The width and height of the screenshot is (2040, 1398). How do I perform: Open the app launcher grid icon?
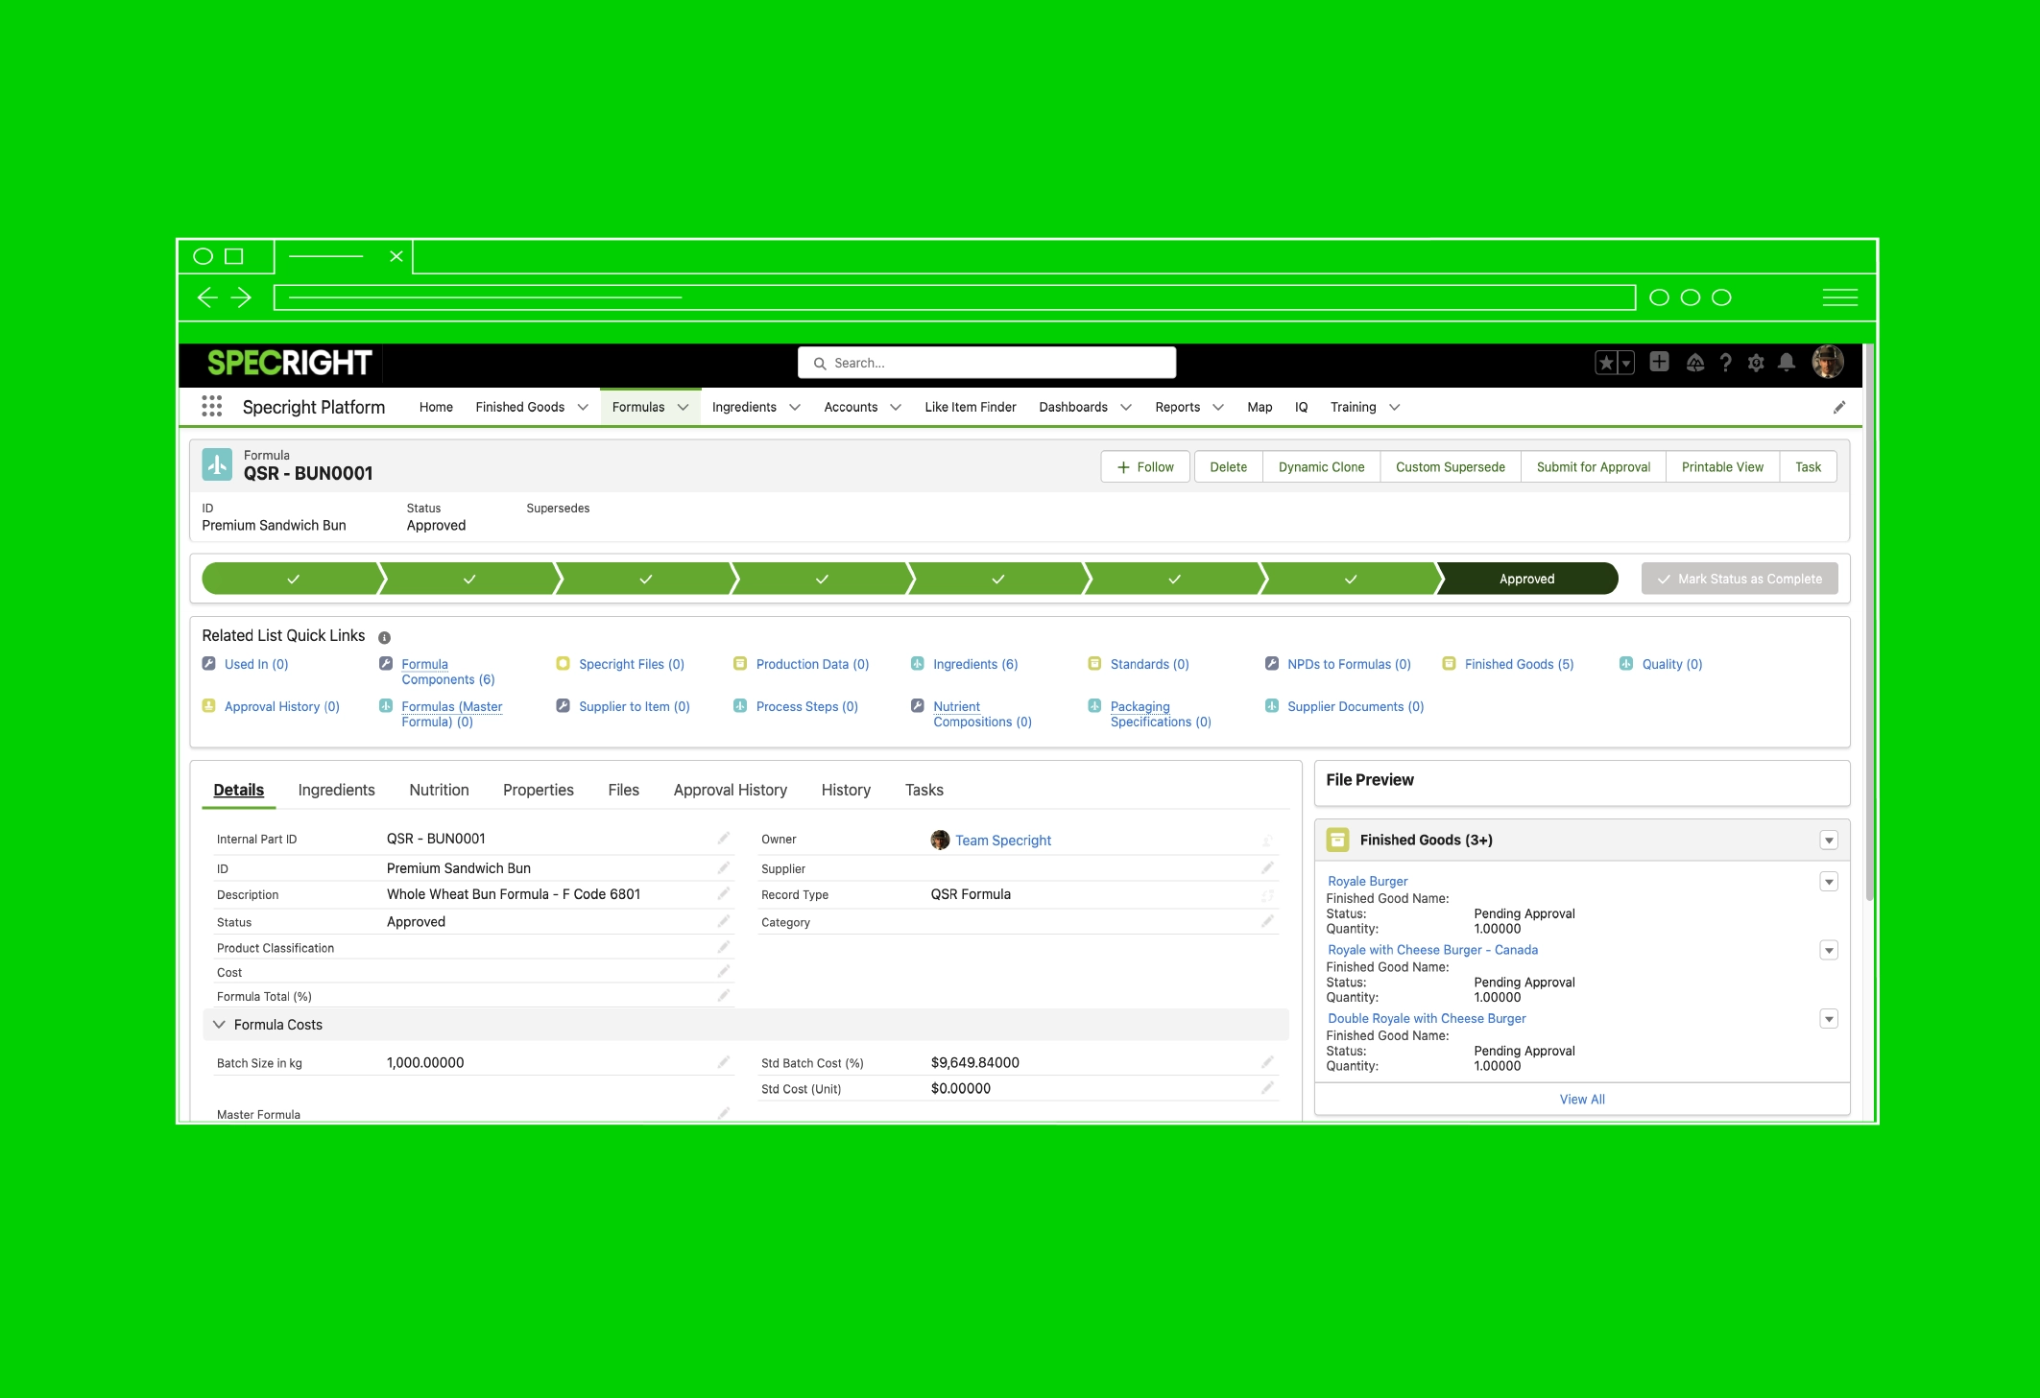click(x=212, y=407)
